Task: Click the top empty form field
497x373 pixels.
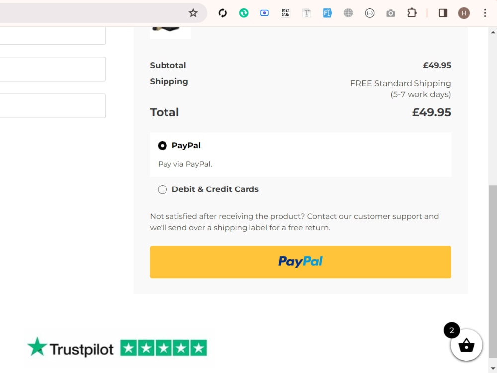Action: point(53,35)
